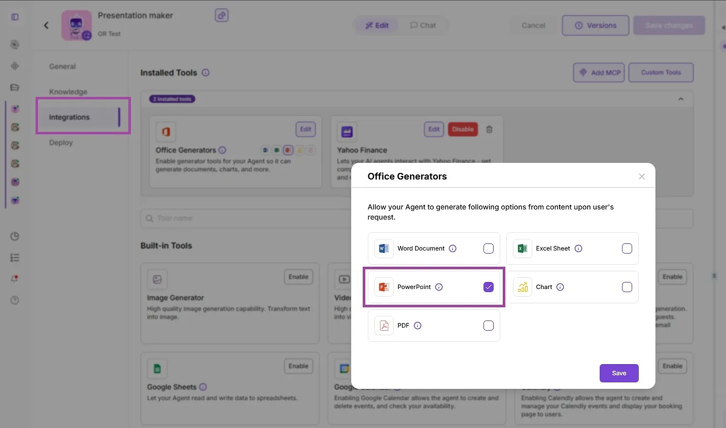
Task: Enable the Google Sheets tool
Action: pyautogui.click(x=298, y=366)
